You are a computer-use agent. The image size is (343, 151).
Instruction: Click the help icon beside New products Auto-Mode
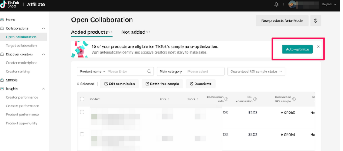point(315,20)
